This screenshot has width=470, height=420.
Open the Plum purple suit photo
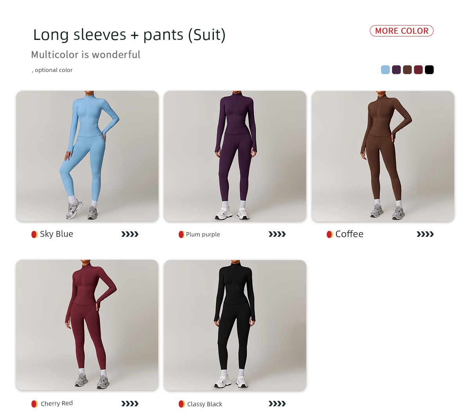[x=235, y=156]
